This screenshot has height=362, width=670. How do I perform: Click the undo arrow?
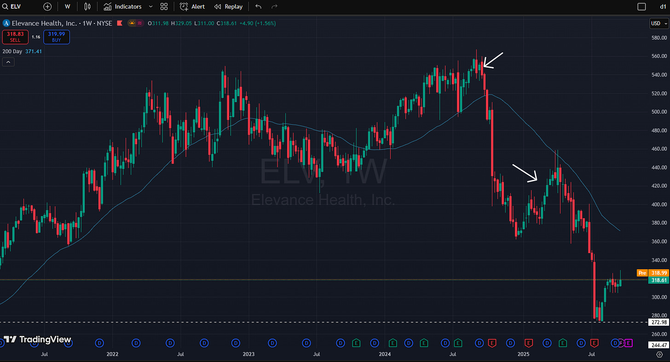tap(258, 7)
